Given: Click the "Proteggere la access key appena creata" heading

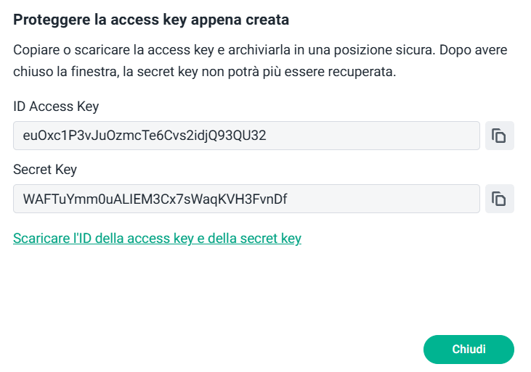Looking at the screenshot, I should (x=151, y=20).
